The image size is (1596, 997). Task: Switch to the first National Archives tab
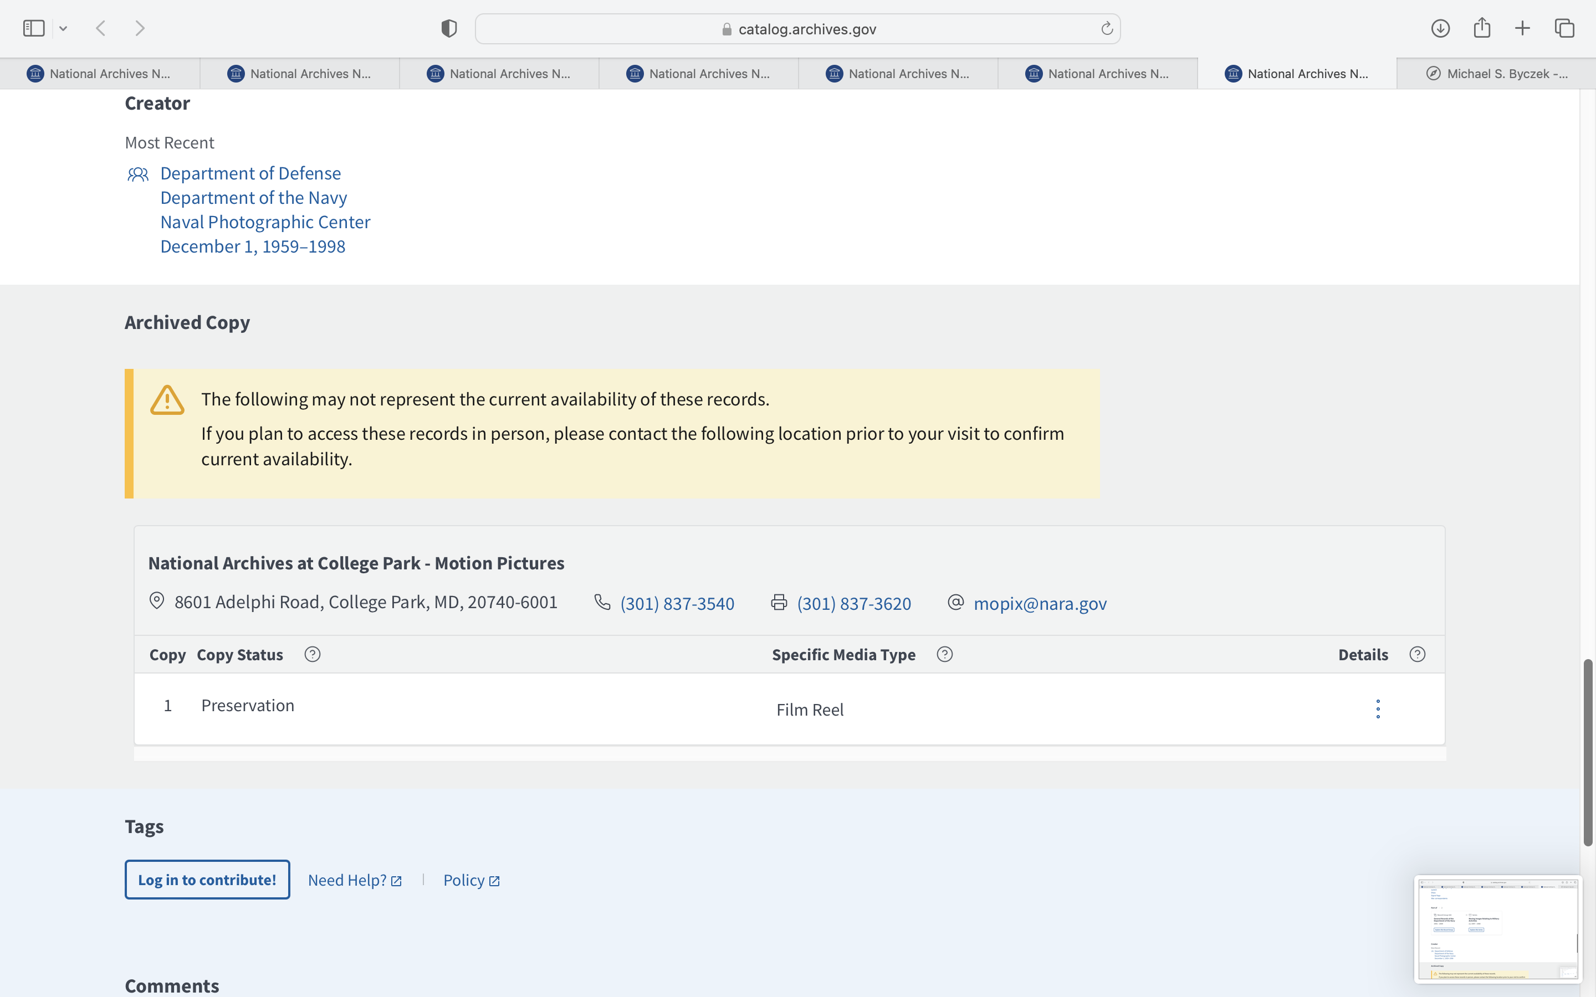click(99, 74)
